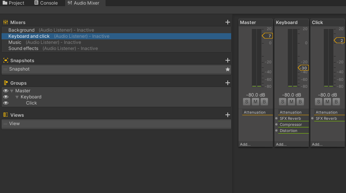This screenshot has width=346, height=193.
Task: Click the Groups section icon
Action: pos(5,83)
